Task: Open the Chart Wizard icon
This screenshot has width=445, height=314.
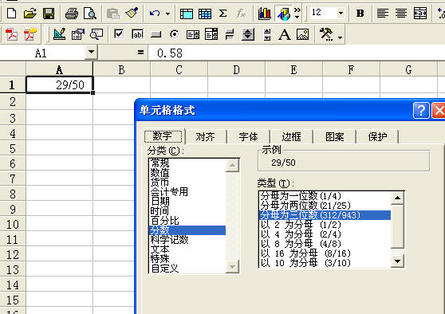Action: click(x=265, y=14)
